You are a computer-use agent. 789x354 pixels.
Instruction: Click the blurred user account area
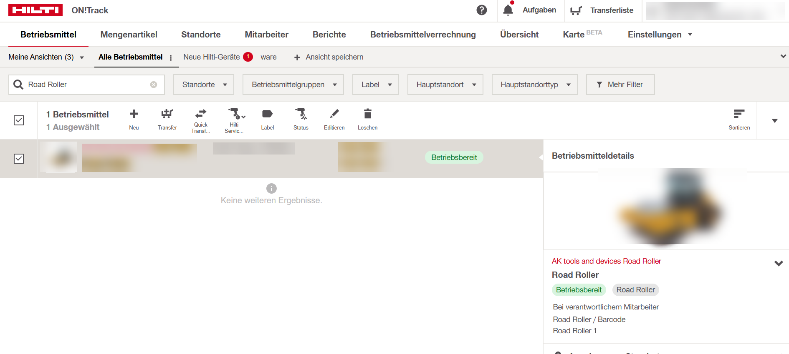[715, 11]
